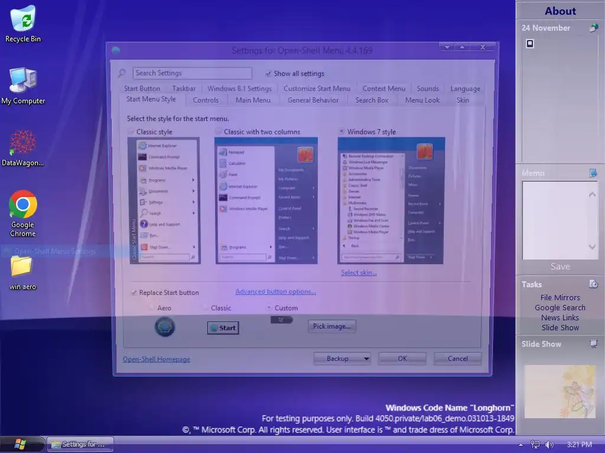Image resolution: width=605 pixels, height=453 pixels.
Task: Click the Memo panel icon in sidebar
Action: pyautogui.click(x=593, y=173)
